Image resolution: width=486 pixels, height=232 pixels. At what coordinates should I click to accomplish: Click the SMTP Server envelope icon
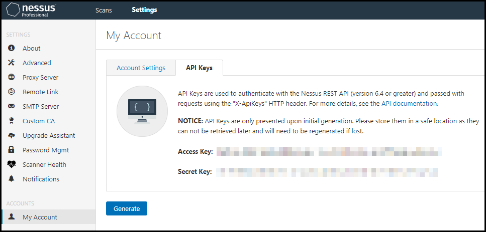[x=12, y=106]
